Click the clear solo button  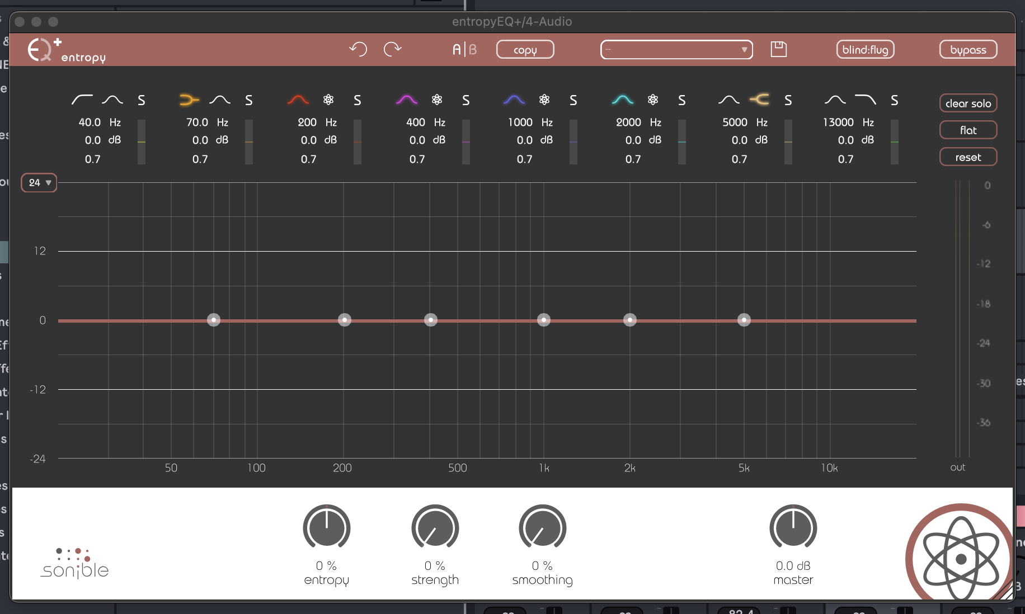(x=968, y=103)
